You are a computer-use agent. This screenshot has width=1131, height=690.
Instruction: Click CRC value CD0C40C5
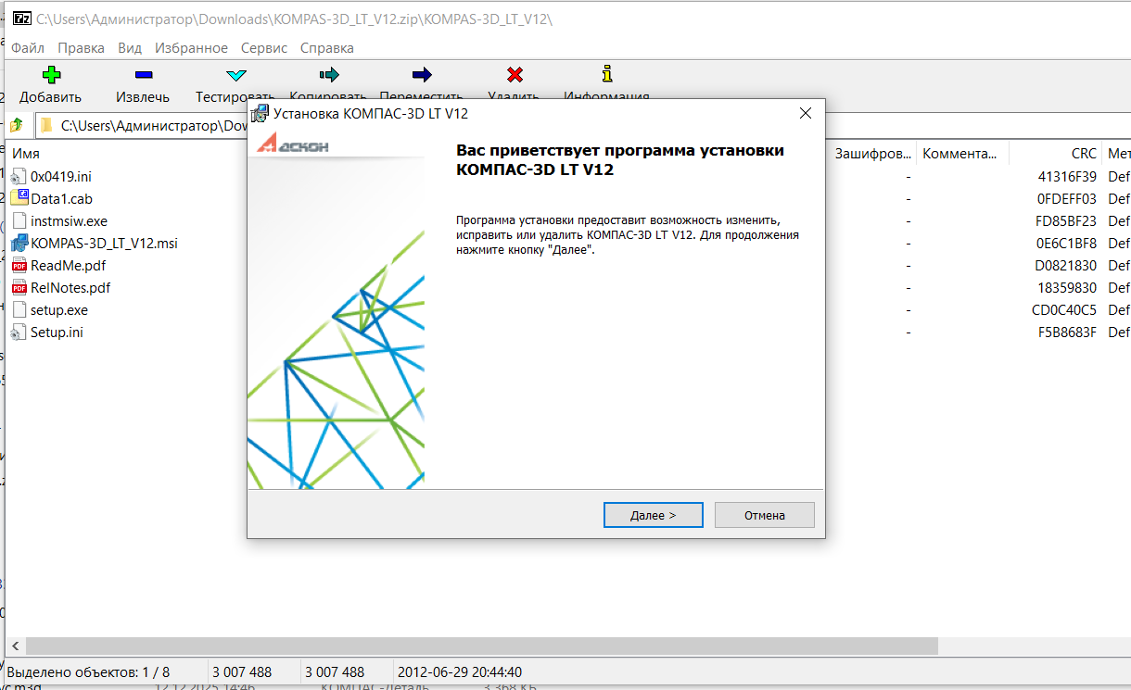1064,310
